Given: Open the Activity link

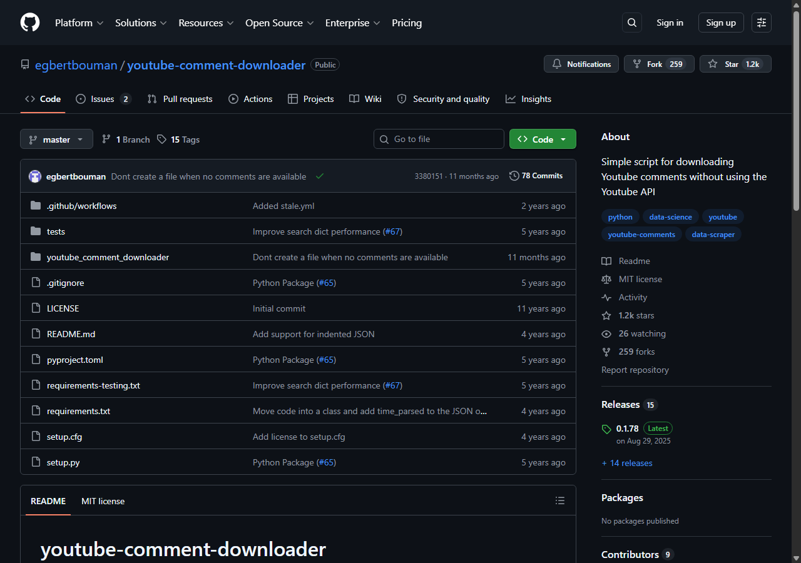Looking at the screenshot, I should click(x=625, y=297).
